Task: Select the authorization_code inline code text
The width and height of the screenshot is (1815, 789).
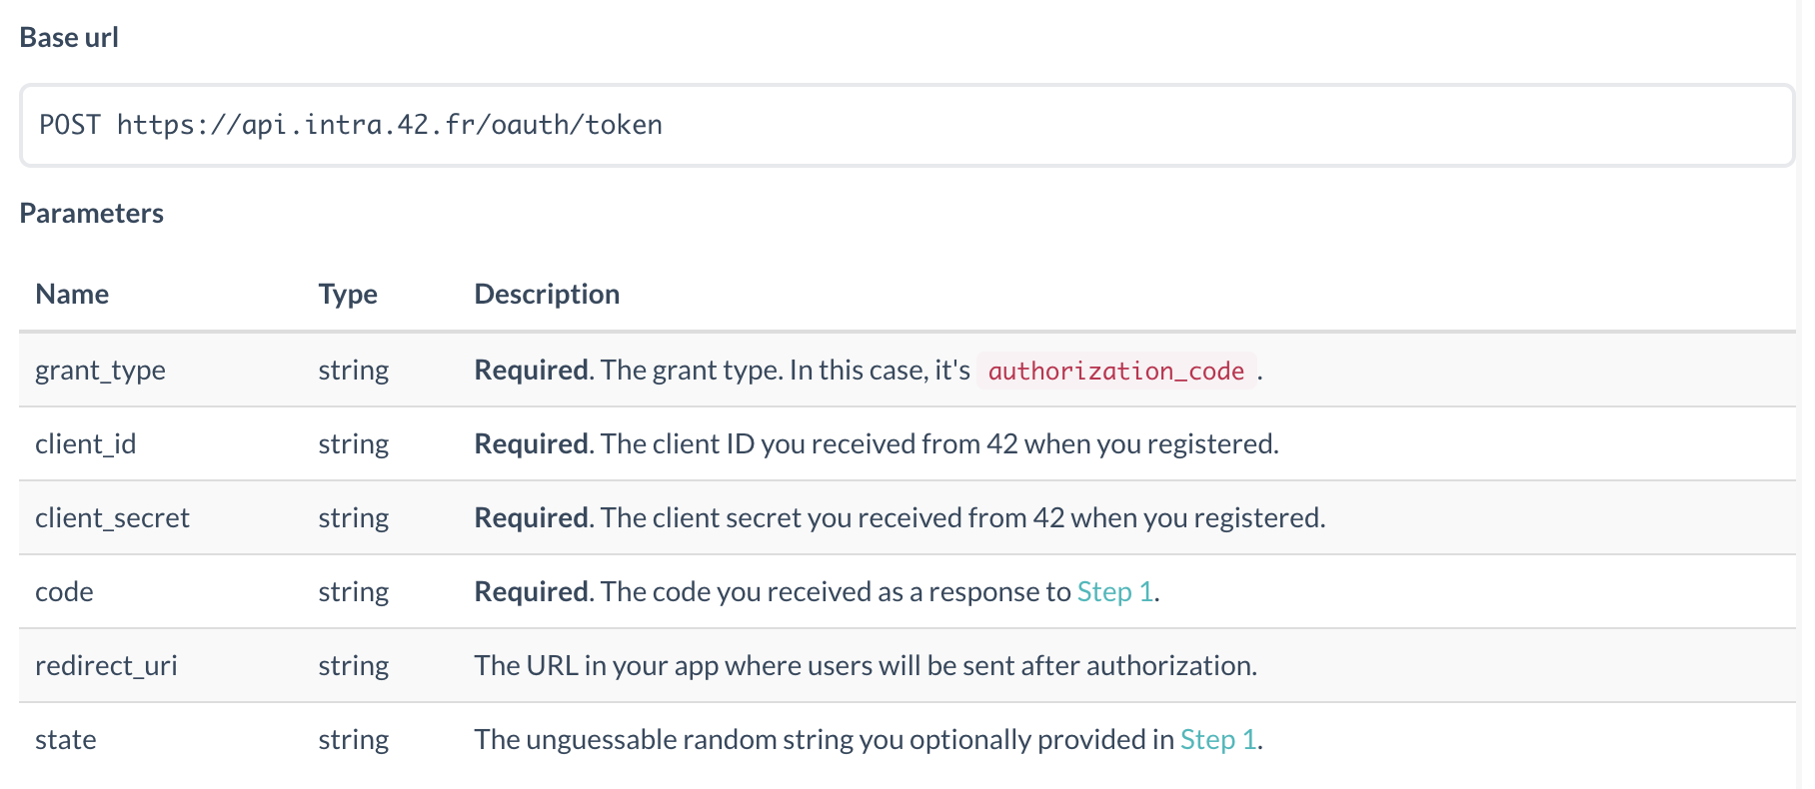Action: [x=1116, y=371]
